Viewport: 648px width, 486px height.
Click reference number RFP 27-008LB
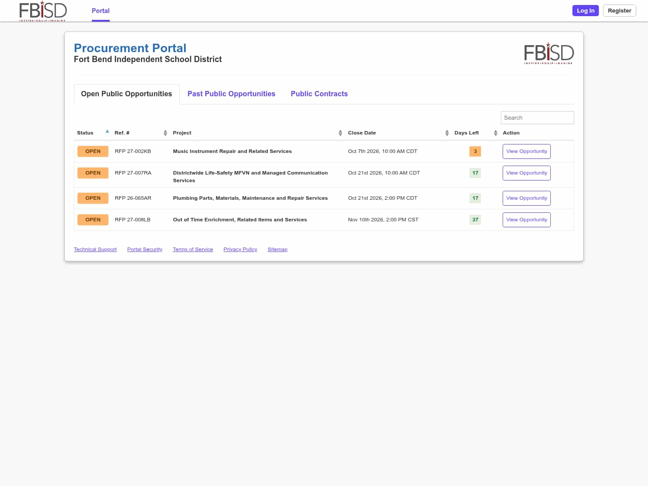point(132,220)
